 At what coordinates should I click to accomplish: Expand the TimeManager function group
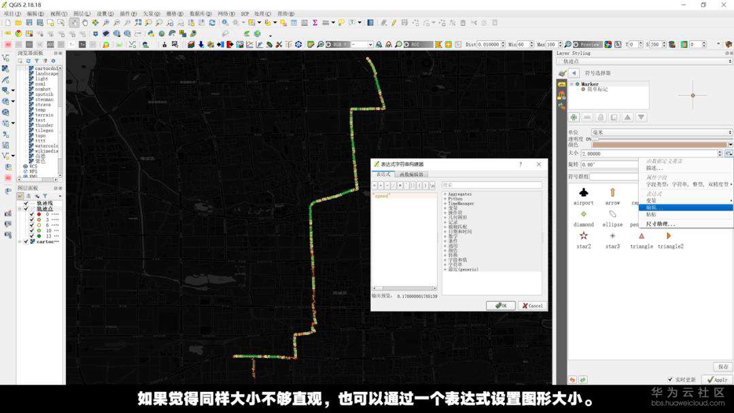coord(445,204)
